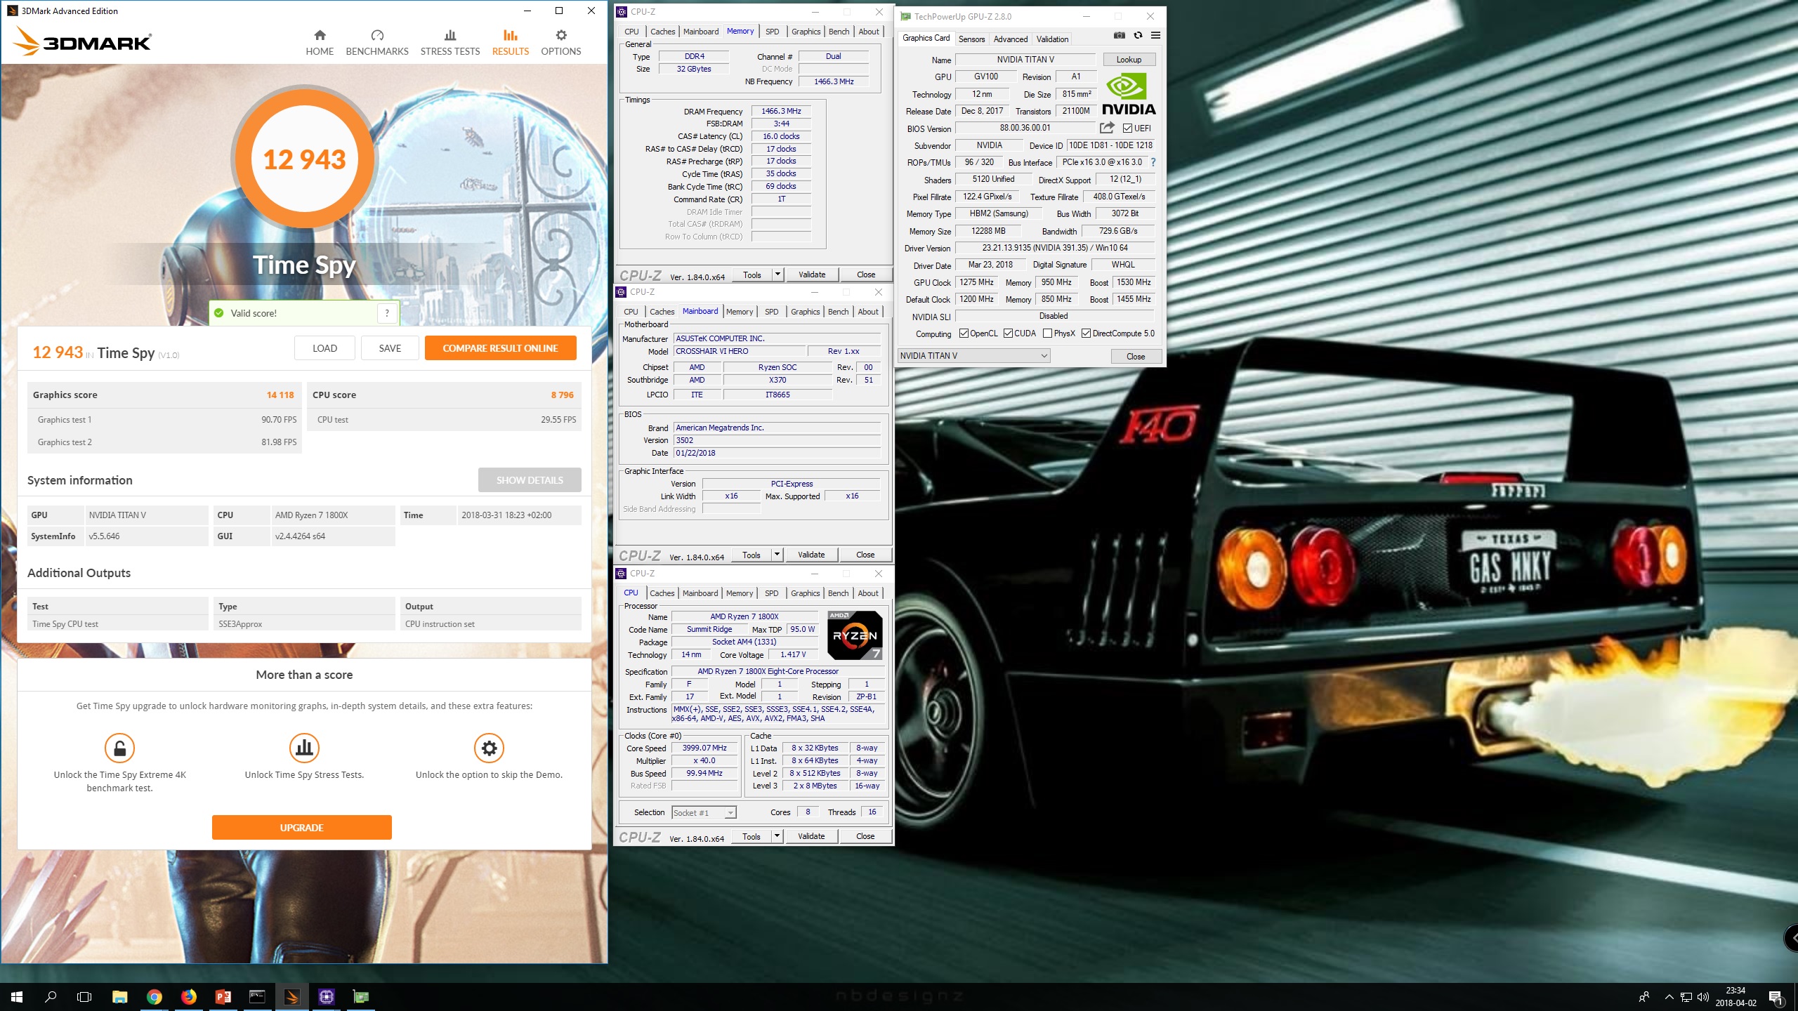Screen dimensions: 1798x1011
Task: Click Validate in the CPU-Z Memory window
Action: tap(812, 275)
